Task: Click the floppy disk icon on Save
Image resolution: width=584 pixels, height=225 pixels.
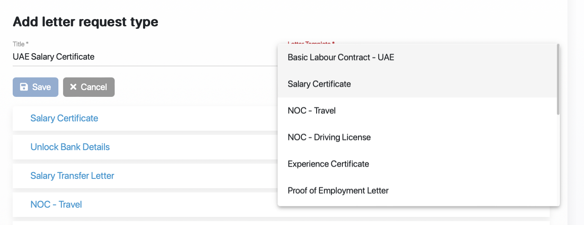Action: [x=24, y=87]
